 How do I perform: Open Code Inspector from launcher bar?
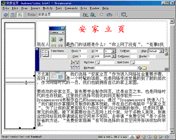point(167,137)
